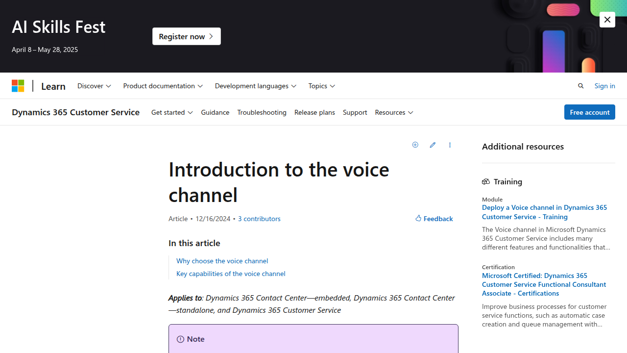Open Dynamics 365 Customer Service home
The image size is (627, 353).
click(x=75, y=112)
